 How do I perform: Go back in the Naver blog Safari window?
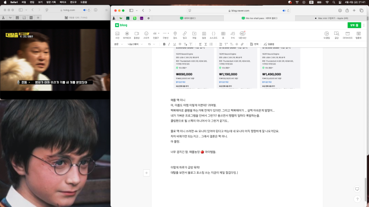point(143,10)
